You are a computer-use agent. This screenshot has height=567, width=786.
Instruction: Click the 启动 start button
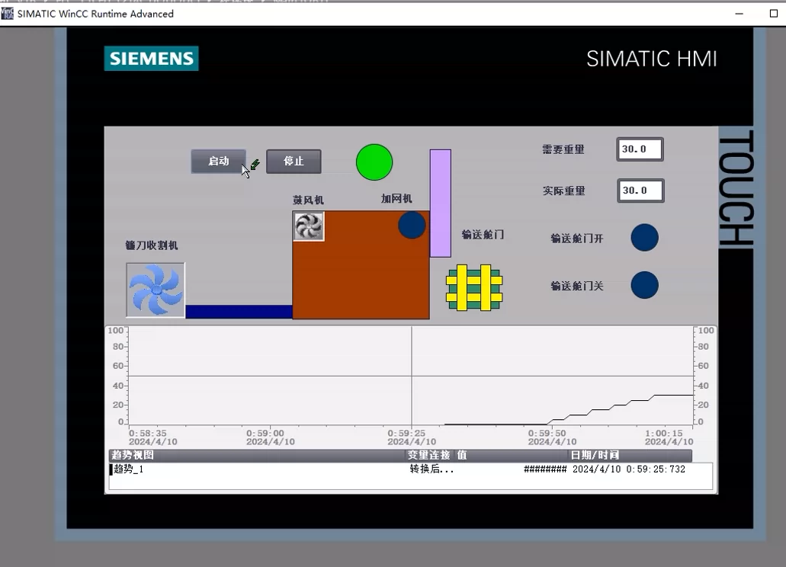click(219, 162)
